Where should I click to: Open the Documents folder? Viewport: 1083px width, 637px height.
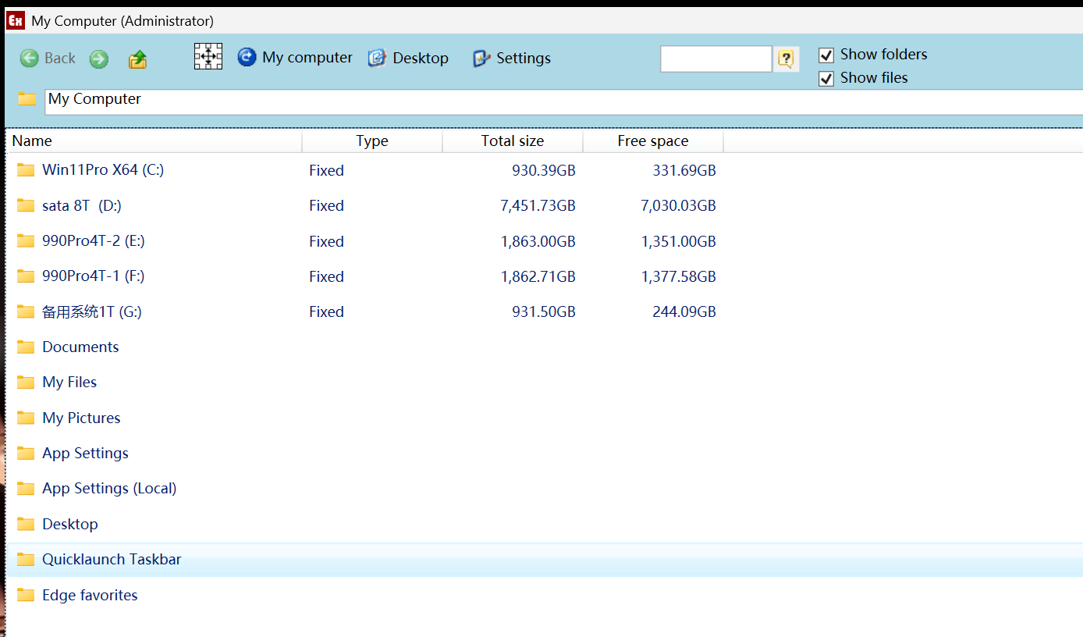point(80,347)
